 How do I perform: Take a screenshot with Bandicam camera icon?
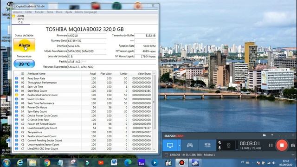click(x=293, y=145)
